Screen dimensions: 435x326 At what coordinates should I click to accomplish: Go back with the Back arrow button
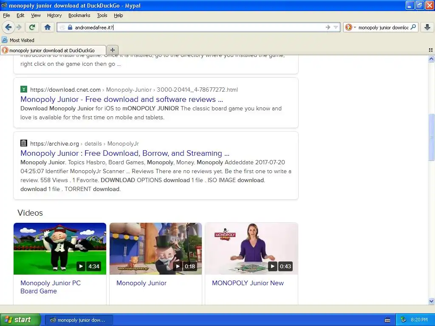(x=8, y=27)
